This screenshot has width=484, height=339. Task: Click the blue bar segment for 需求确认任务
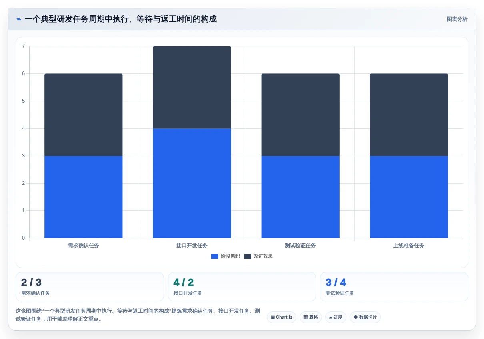84,197
